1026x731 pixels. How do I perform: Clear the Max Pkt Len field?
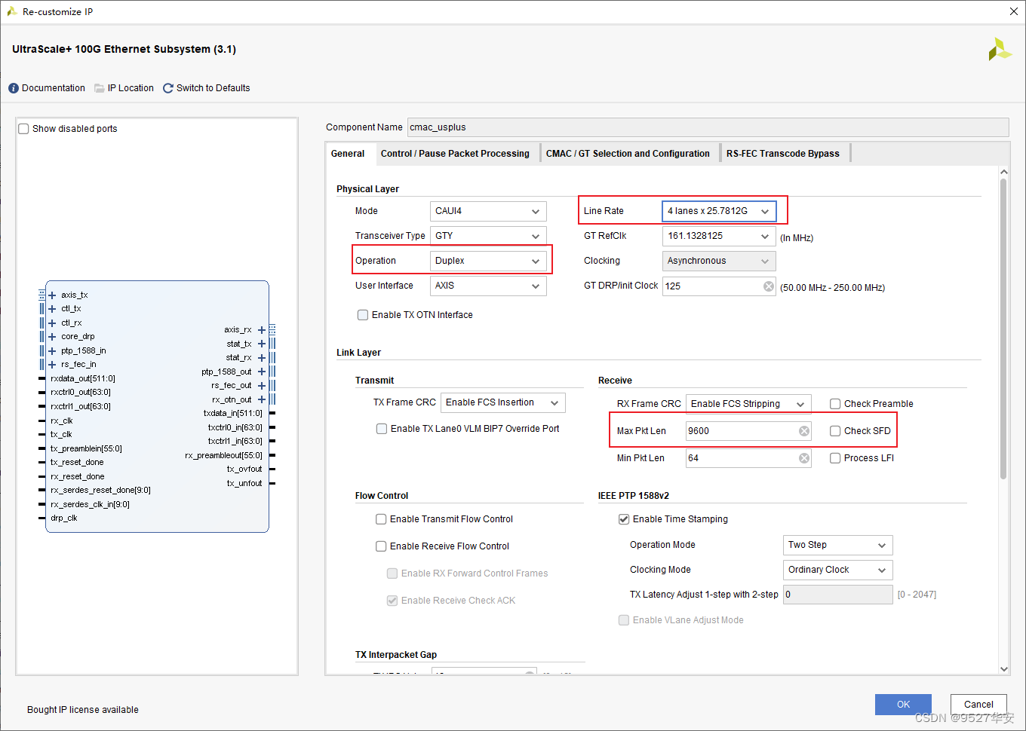click(804, 431)
